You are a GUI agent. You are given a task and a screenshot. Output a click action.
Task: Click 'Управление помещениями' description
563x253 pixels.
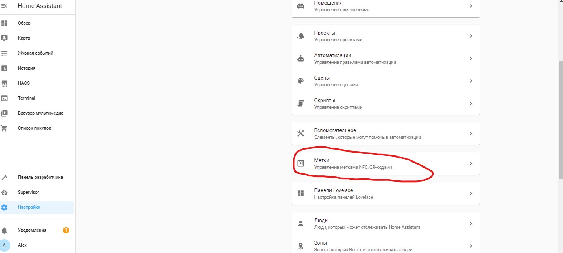pyautogui.click(x=342, y=10)
